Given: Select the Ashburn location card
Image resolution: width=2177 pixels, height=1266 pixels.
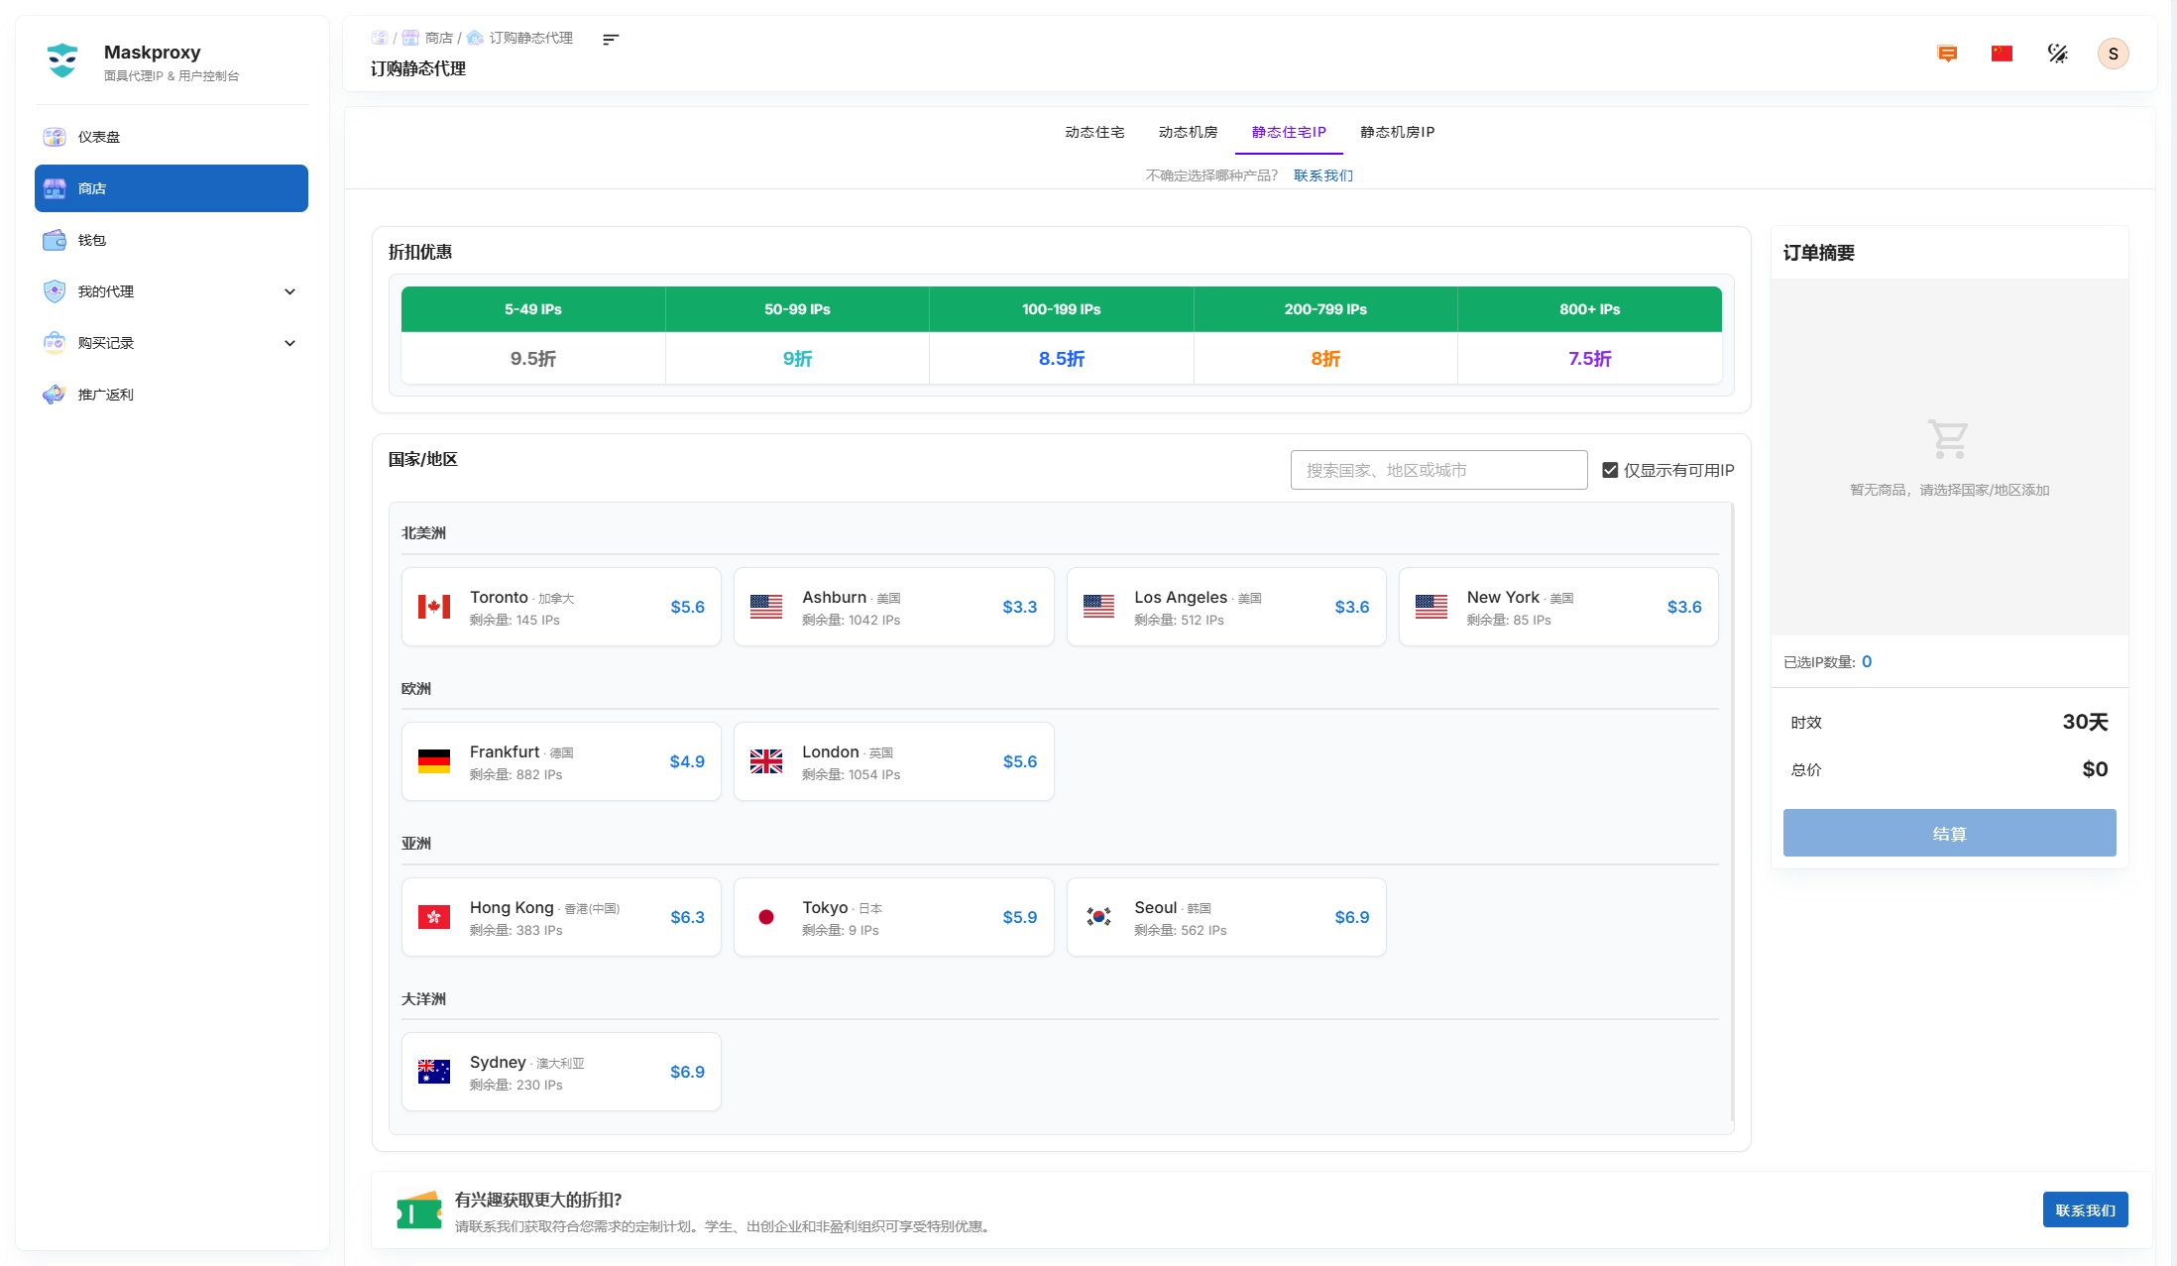Looking at the screenshot, I should tap(893, 607).
